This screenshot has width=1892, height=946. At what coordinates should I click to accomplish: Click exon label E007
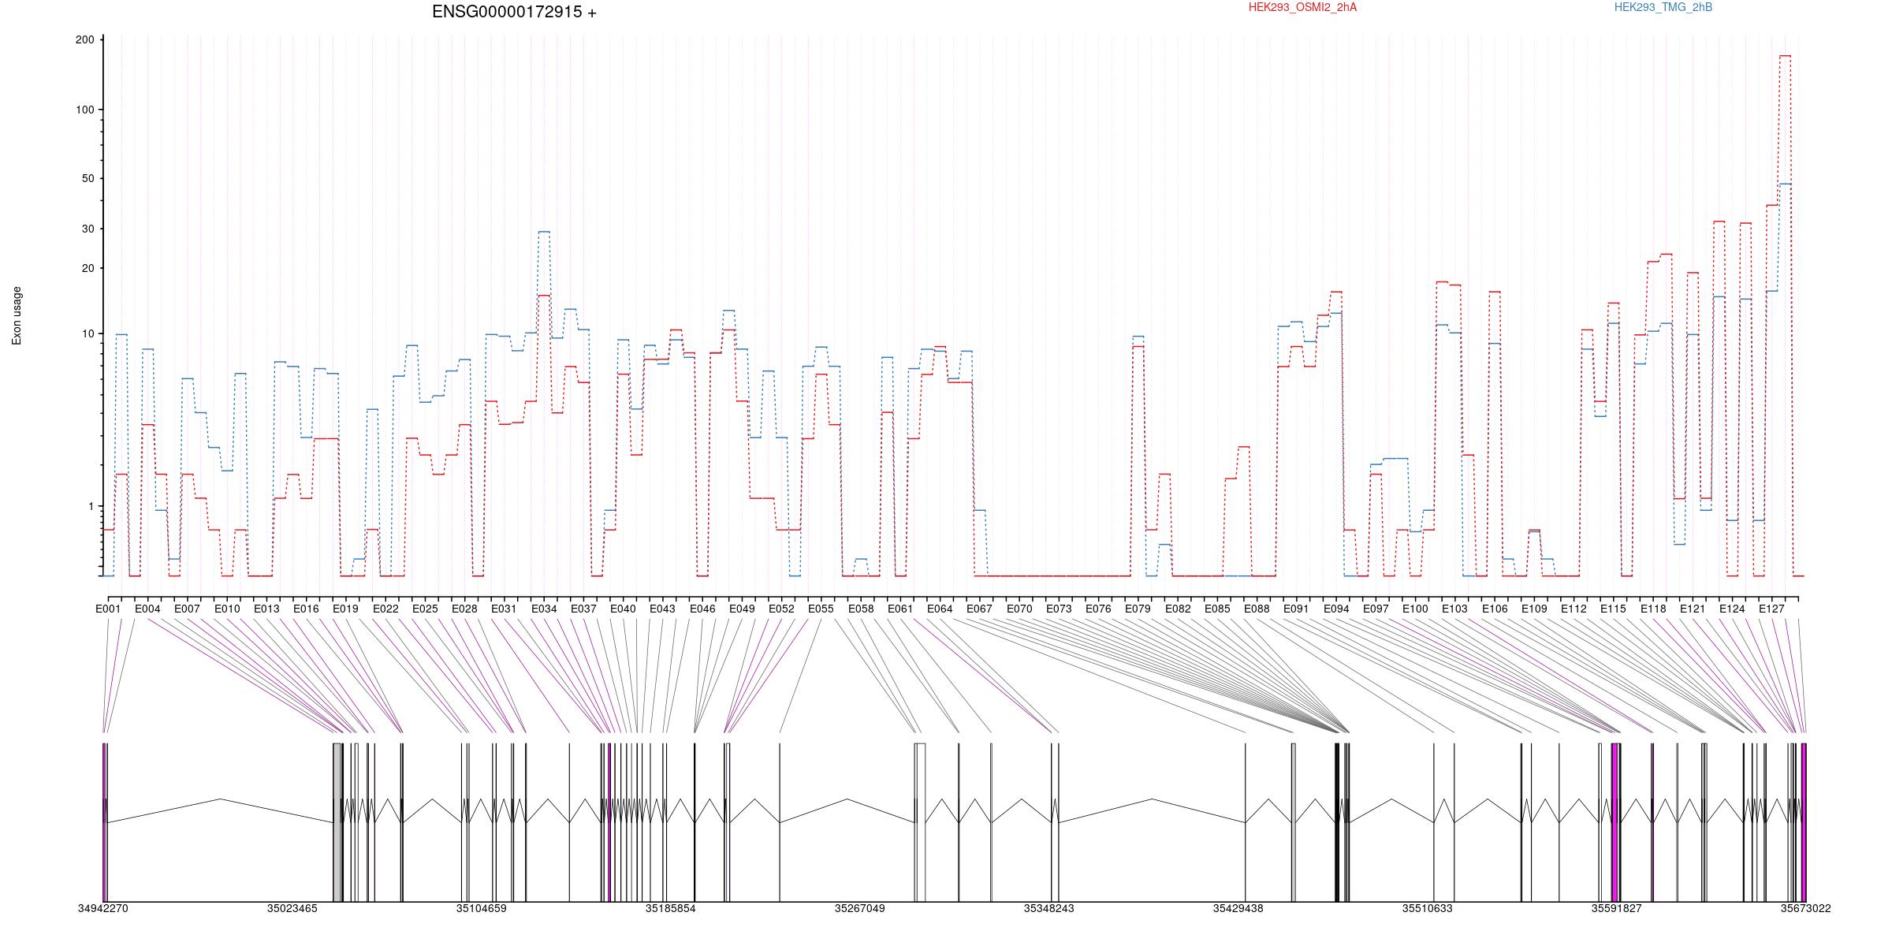(x=187, y=609)
